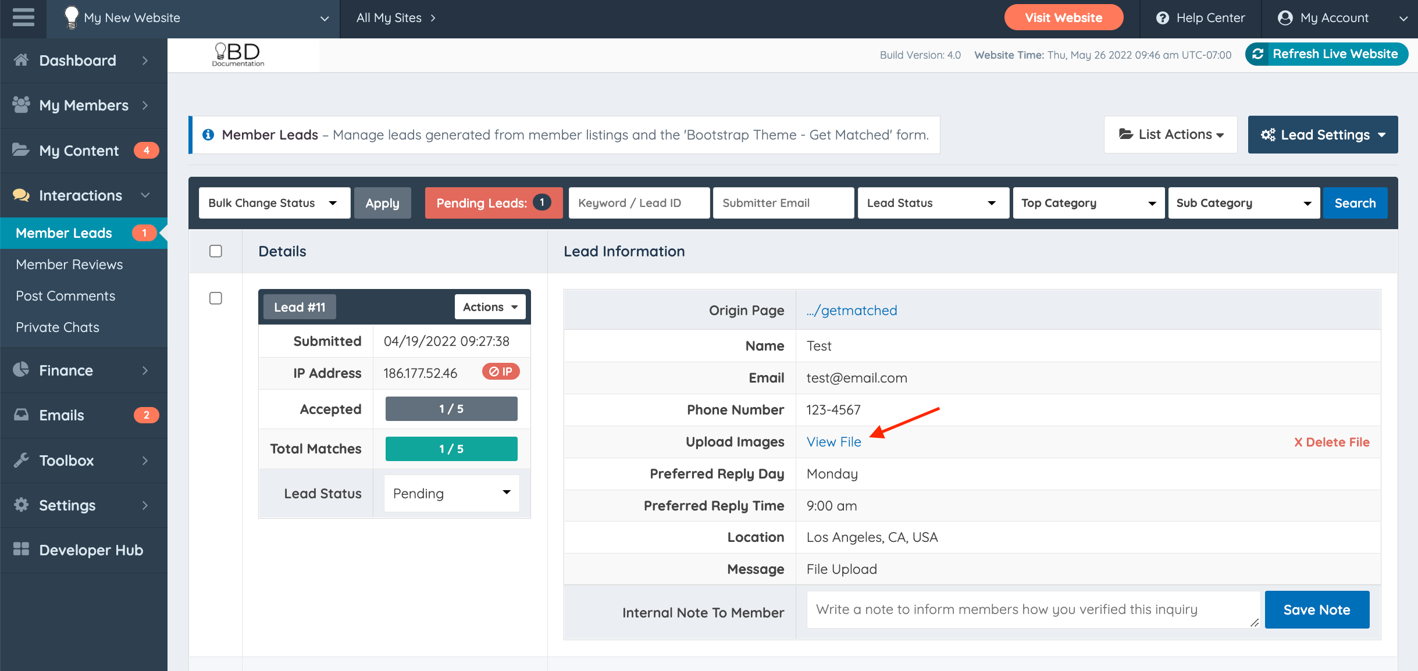The image size is (1418, 671).
Task: Open the Pending lead status select
Action: click(x=451, y=494)
